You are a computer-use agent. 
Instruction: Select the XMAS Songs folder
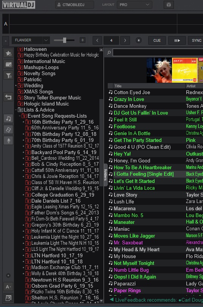pos(38,91)
